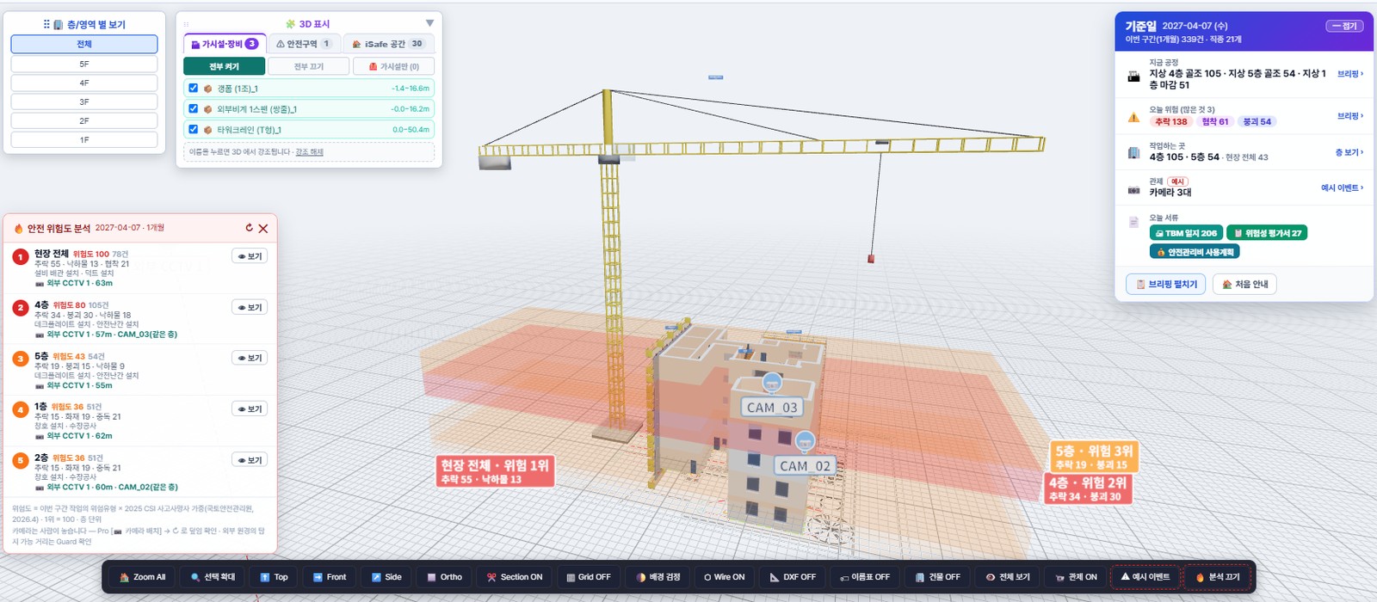The height and width of the screenshot is (602, 1377).
Task: Click the 배경 검정 black background button
Action: [658, 577]
